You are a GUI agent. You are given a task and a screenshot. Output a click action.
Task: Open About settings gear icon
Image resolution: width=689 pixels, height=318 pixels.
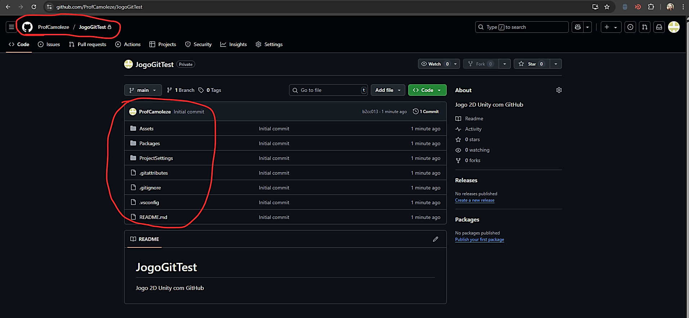tap(559, 90)
